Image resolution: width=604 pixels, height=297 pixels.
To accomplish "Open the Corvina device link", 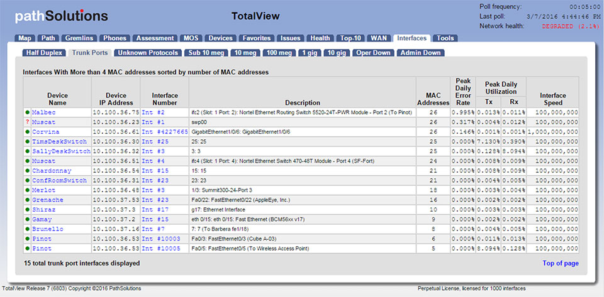I will pos(45,132).
